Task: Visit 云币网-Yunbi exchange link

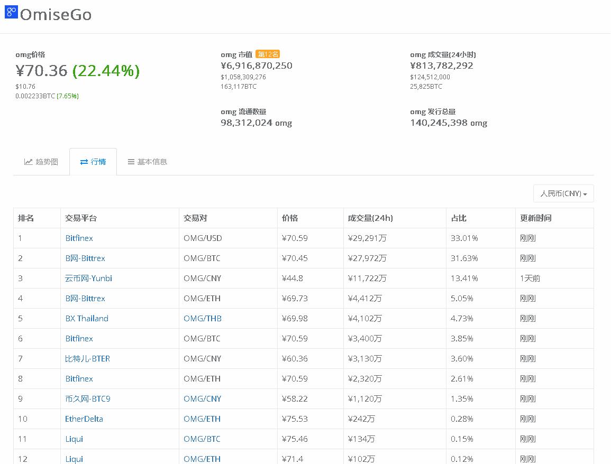Action: (88, 279)
